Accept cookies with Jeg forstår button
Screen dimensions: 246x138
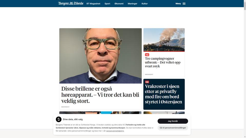pos(173,121)
